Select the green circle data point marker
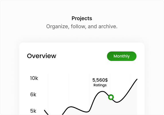 (x=111, y=97)
